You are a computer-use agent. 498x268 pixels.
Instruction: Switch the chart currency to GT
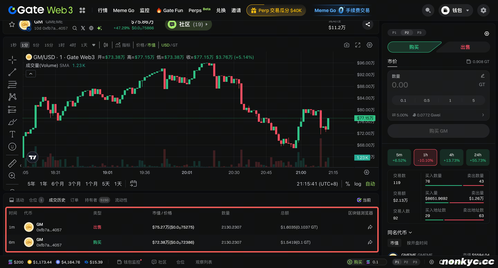point(175,45)
